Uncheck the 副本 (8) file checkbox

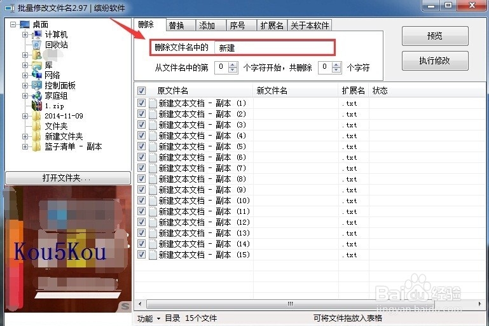pos(141,179)
